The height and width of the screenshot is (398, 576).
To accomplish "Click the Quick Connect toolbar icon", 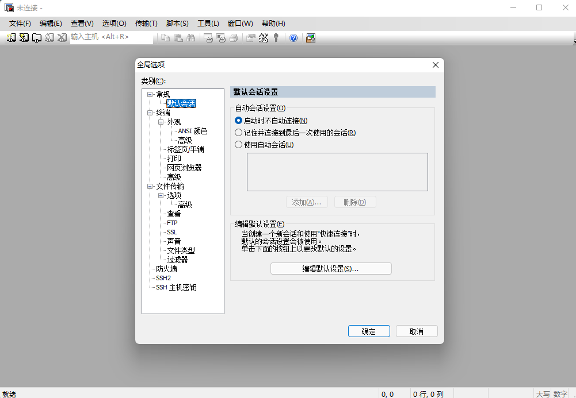I will coord(23,38).
